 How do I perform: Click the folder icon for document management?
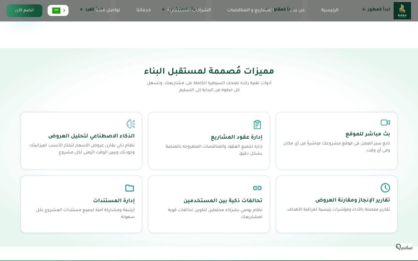(129, 188)
